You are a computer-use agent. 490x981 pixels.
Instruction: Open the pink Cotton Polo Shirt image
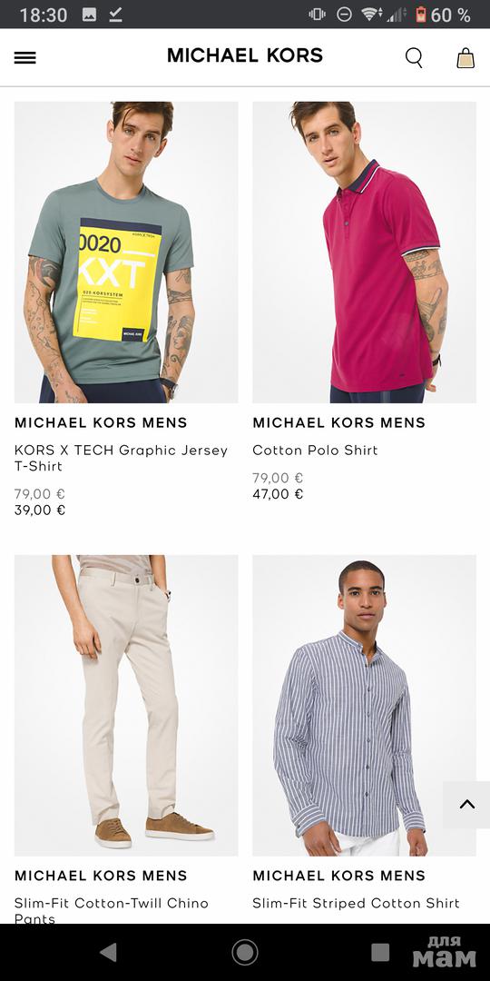(365, 253)
